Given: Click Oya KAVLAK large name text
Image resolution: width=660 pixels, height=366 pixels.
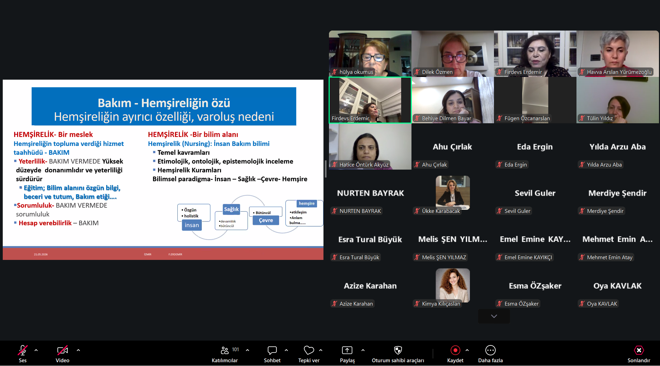Looking at the screenshot, I should coord(617,286).
